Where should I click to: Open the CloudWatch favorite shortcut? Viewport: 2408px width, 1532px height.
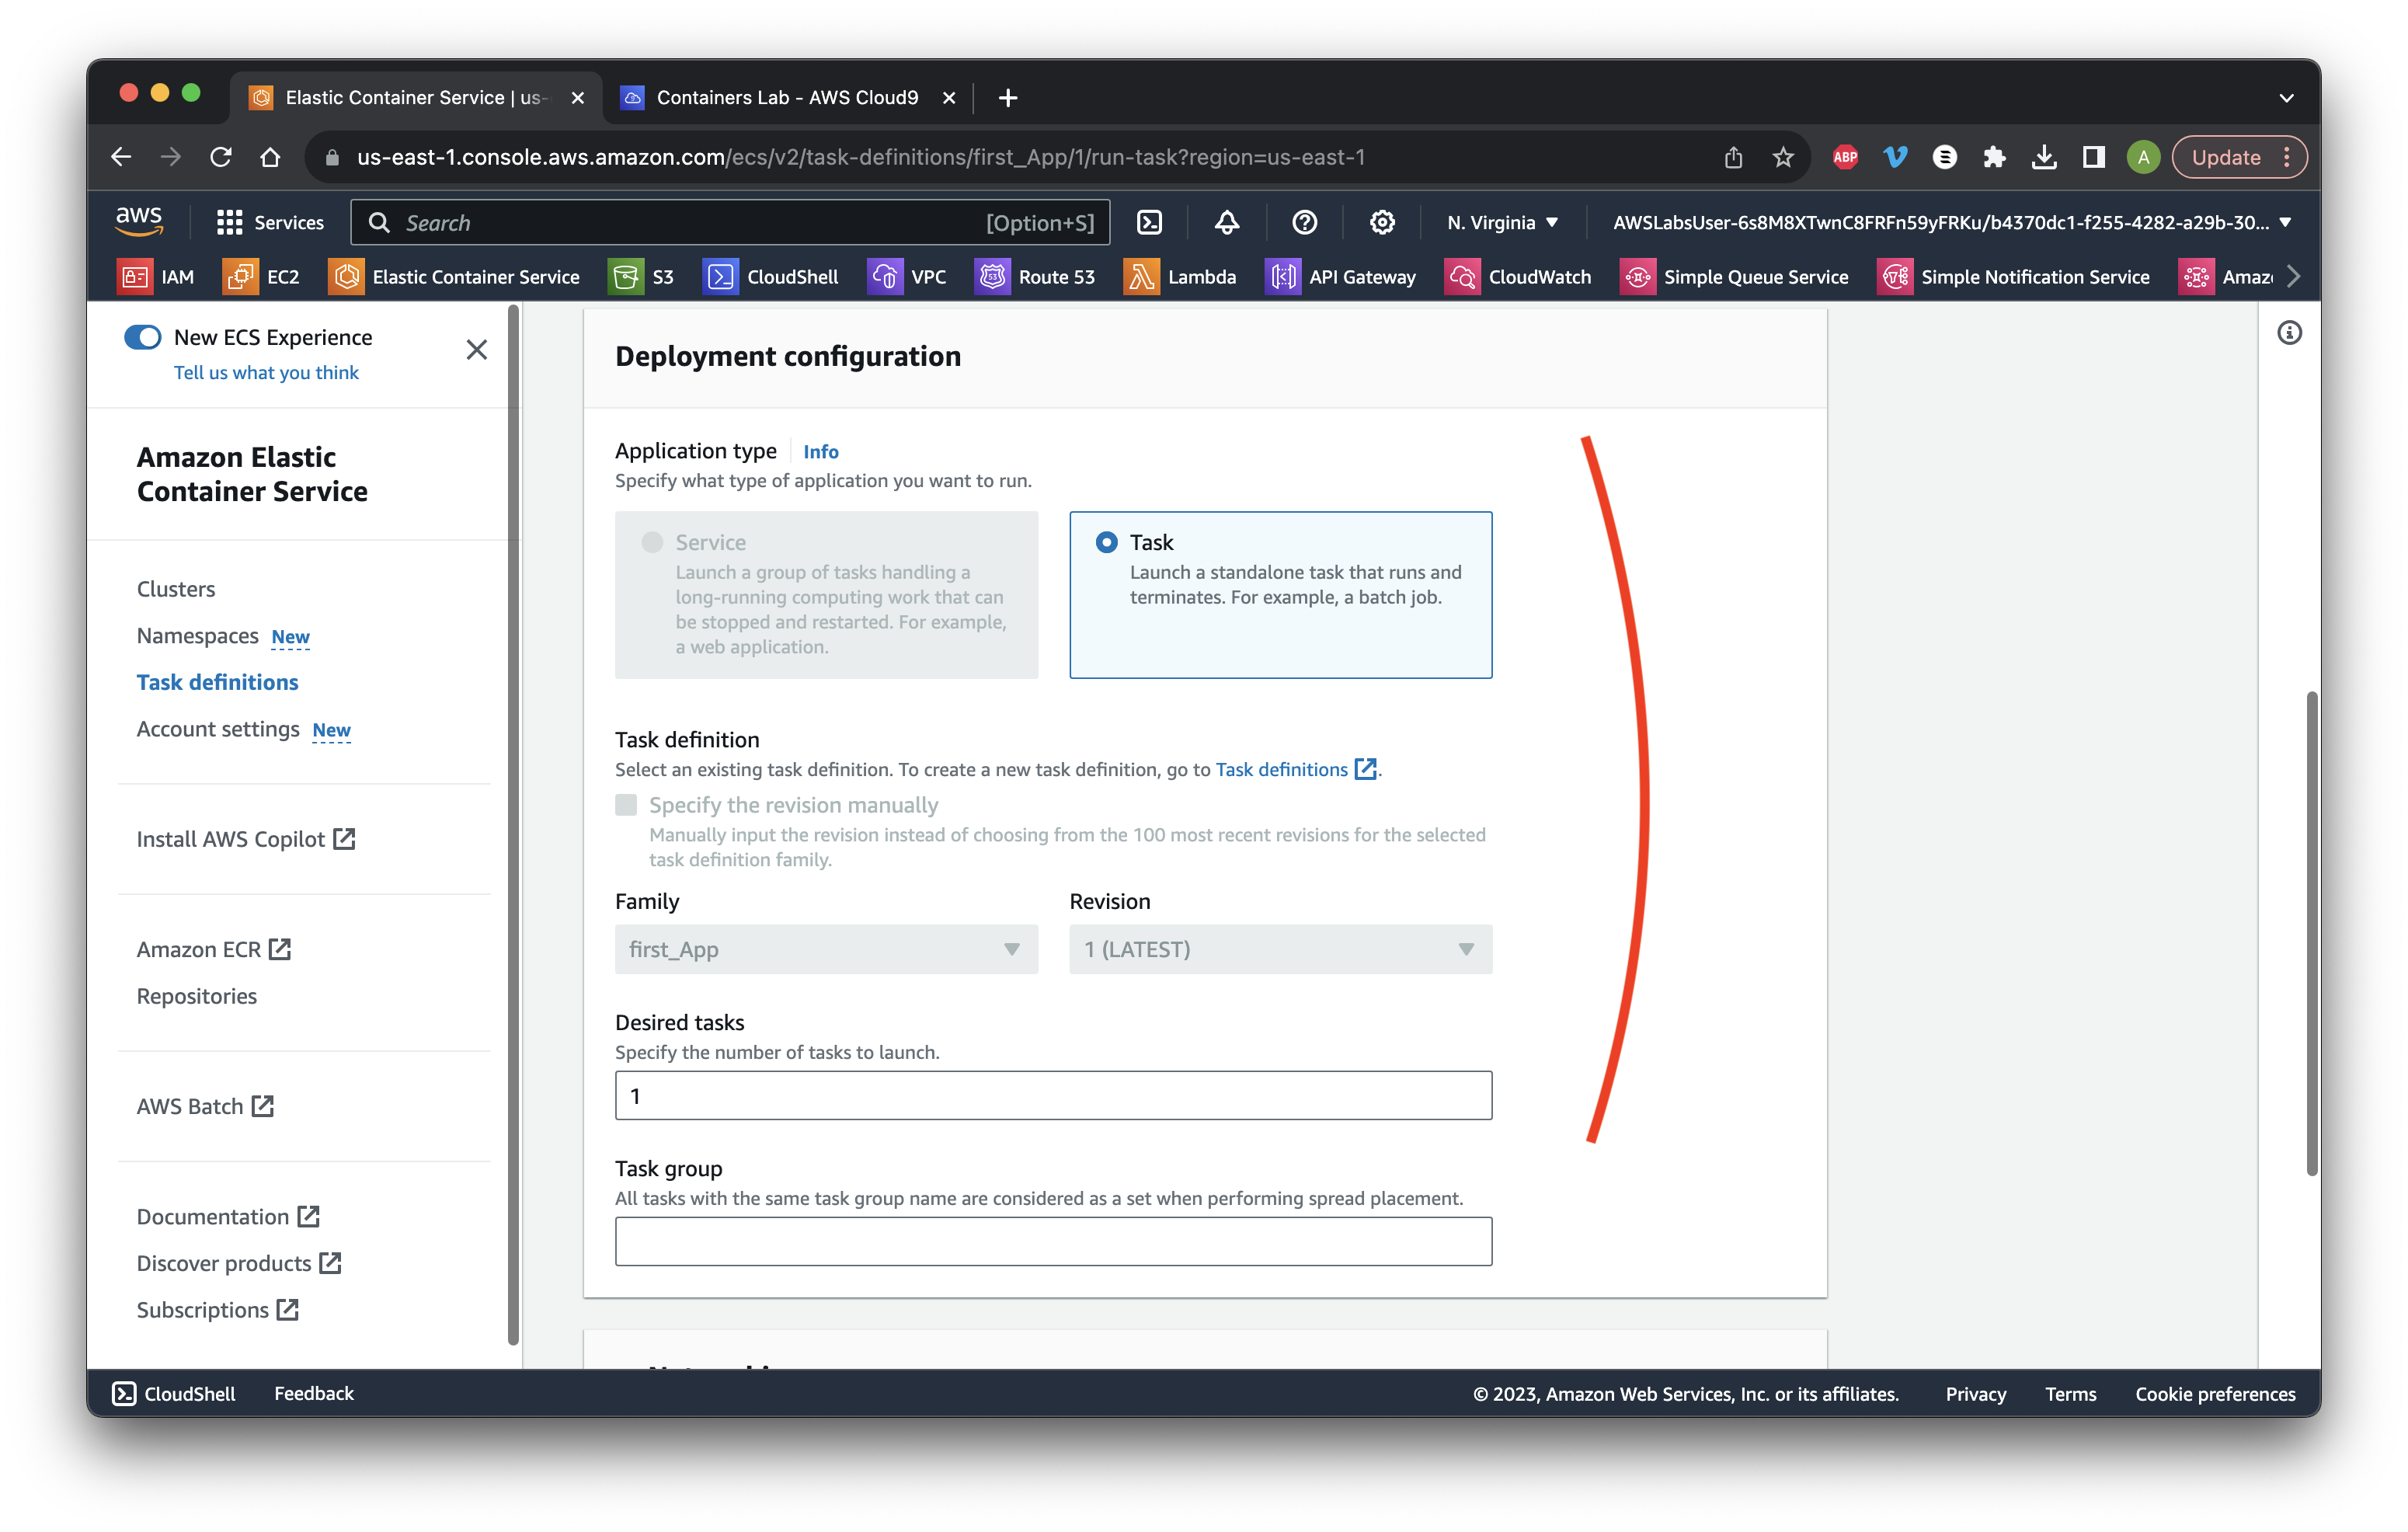click(x=1518, y=277)
